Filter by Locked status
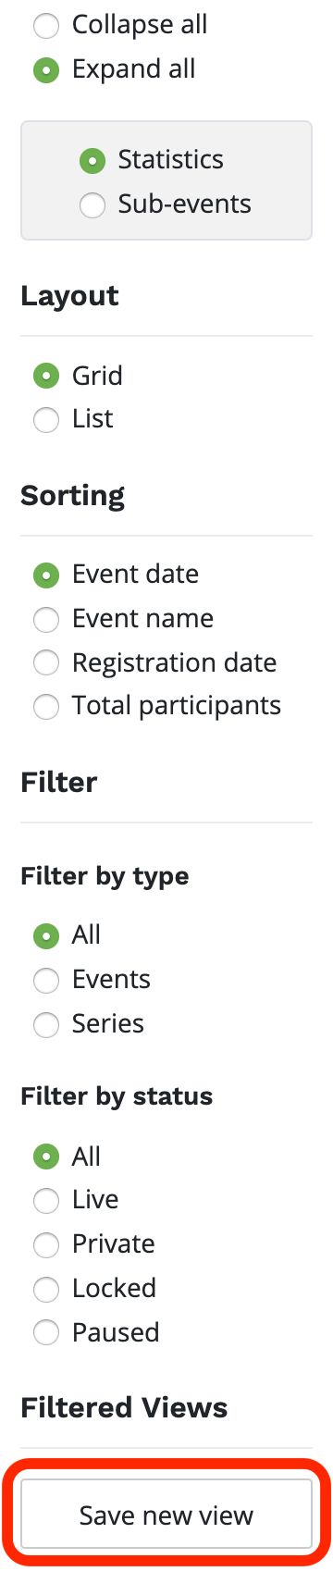333x1571 pixels. [46, 1289]
